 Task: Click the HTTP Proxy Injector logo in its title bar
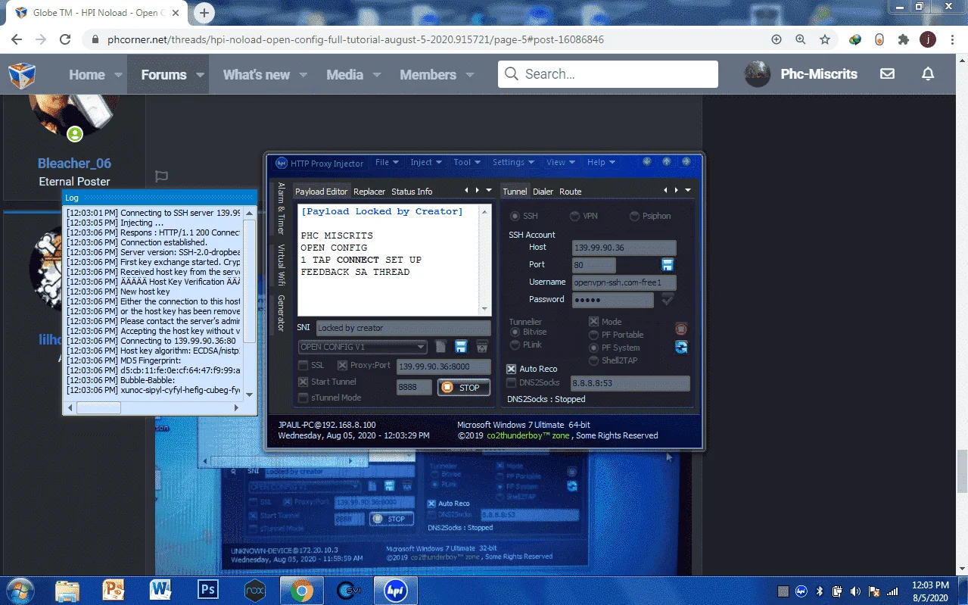pos(282,163)
